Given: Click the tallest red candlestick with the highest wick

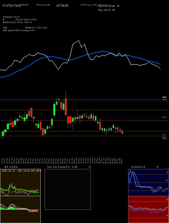Looking at the screenshot, I should (x=66, y=107).
